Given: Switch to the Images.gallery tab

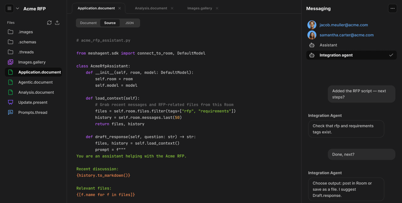Looking at the screenshot, I should [x=199, y=8].
